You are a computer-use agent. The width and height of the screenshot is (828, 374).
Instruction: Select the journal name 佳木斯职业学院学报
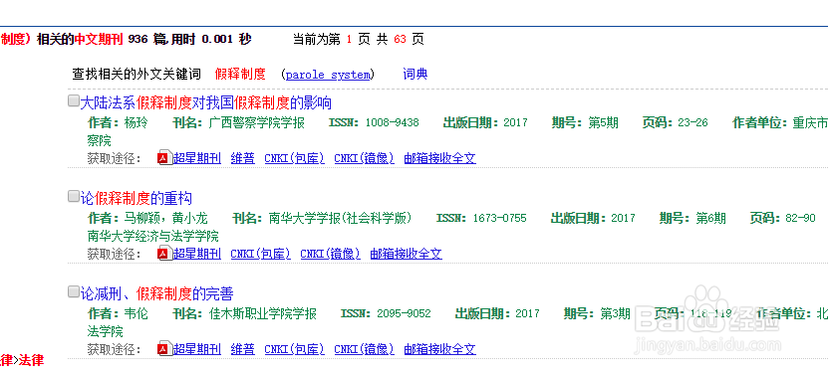(x=262, y=314)
